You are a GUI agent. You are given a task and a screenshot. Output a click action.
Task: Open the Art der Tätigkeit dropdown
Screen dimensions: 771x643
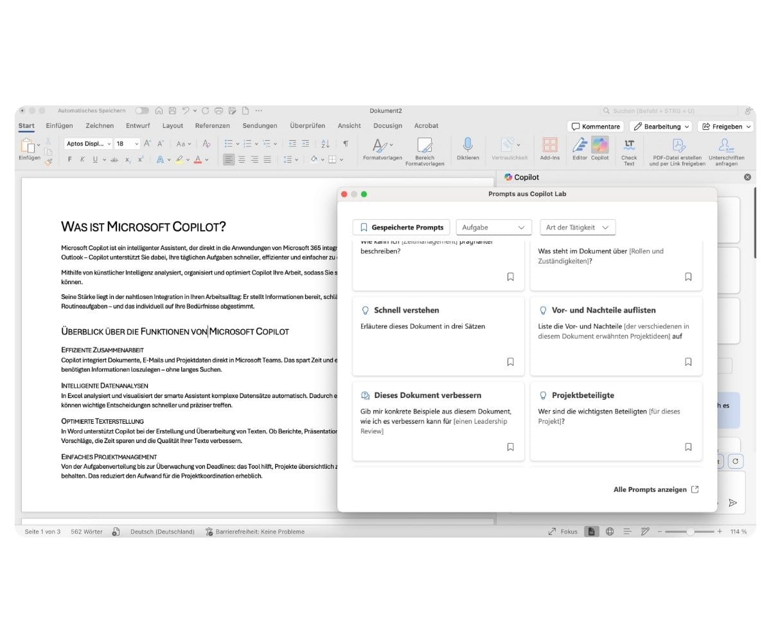[578, 228]
